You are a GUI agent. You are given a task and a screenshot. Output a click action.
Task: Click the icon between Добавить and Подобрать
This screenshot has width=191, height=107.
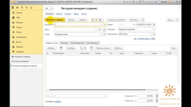pos(61,48)
